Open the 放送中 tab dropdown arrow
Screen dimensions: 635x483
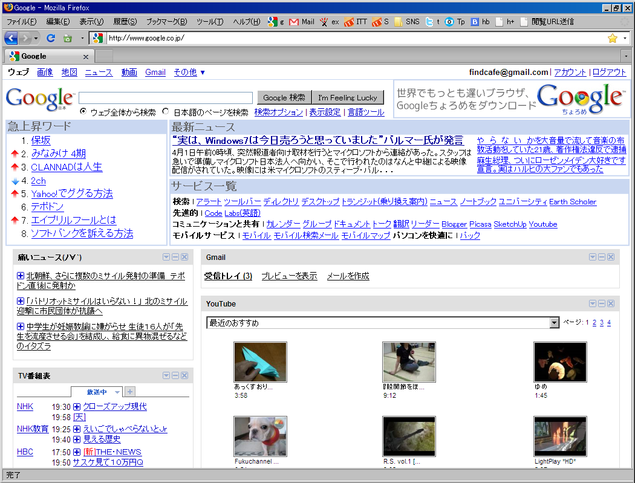click(117, 392)
